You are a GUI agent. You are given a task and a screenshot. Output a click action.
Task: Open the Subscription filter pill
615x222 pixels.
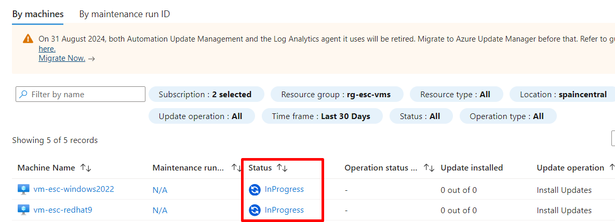tap(206, 94)
